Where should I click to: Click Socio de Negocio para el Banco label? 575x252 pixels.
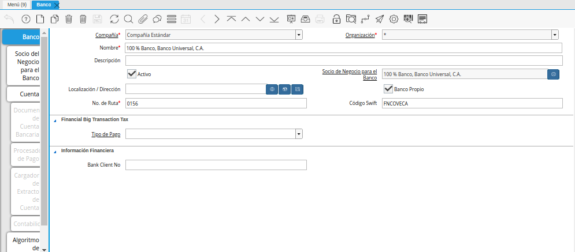[350, 74]
